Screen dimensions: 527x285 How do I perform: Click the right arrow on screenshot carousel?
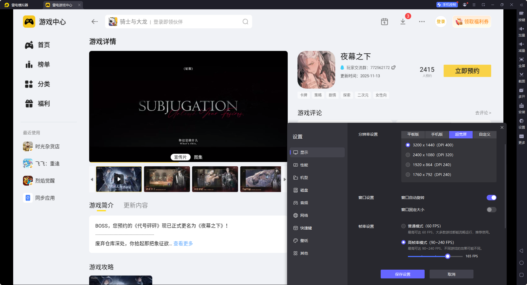pos(285,179)
